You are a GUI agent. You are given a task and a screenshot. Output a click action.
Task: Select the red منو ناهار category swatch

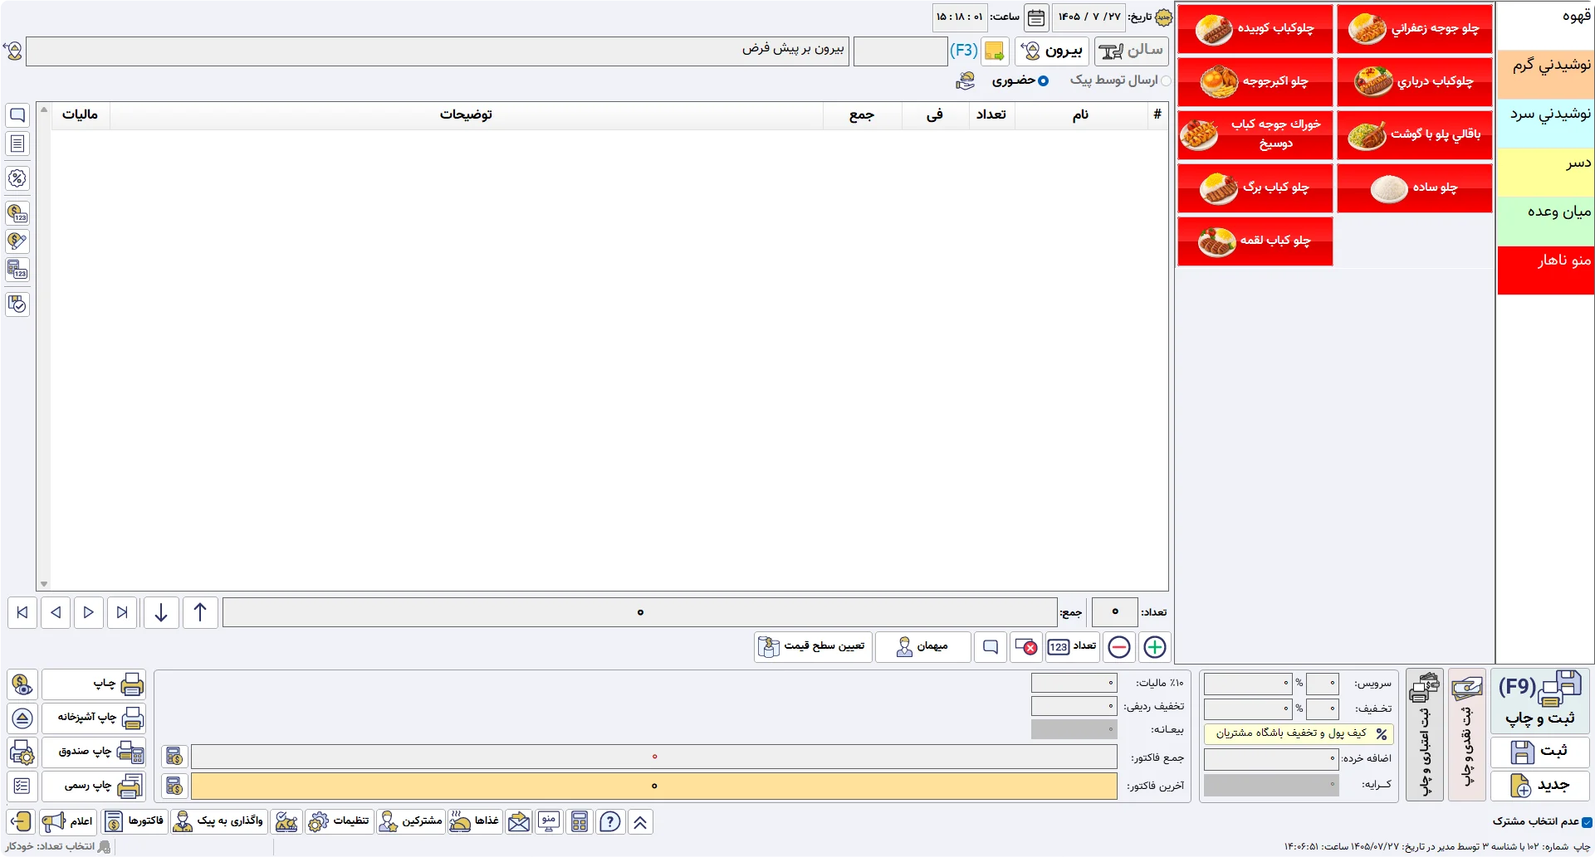click(x=1545, y=270)
